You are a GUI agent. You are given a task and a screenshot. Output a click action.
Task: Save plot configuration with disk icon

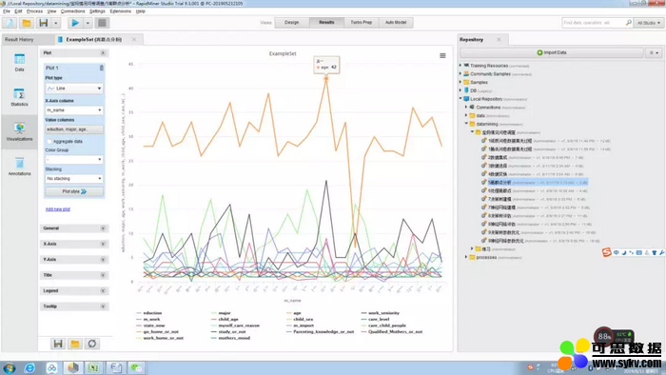coord(58,344)
